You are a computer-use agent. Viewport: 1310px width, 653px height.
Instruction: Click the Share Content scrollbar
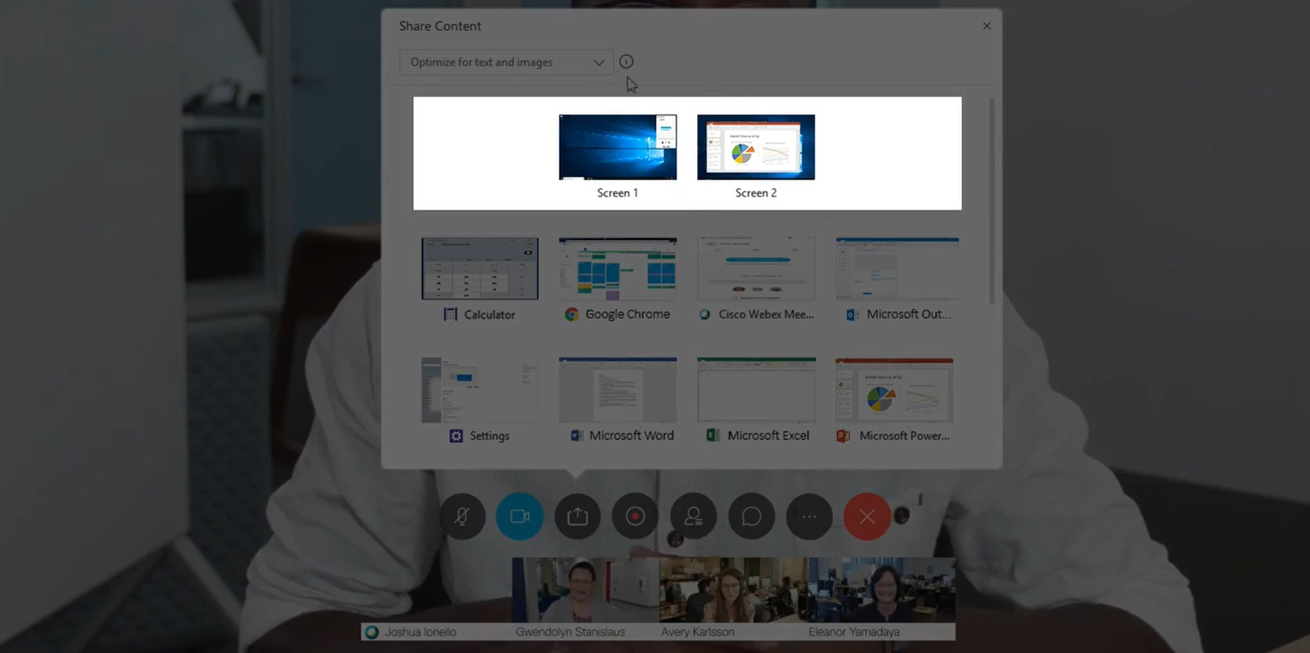point(992,202)
